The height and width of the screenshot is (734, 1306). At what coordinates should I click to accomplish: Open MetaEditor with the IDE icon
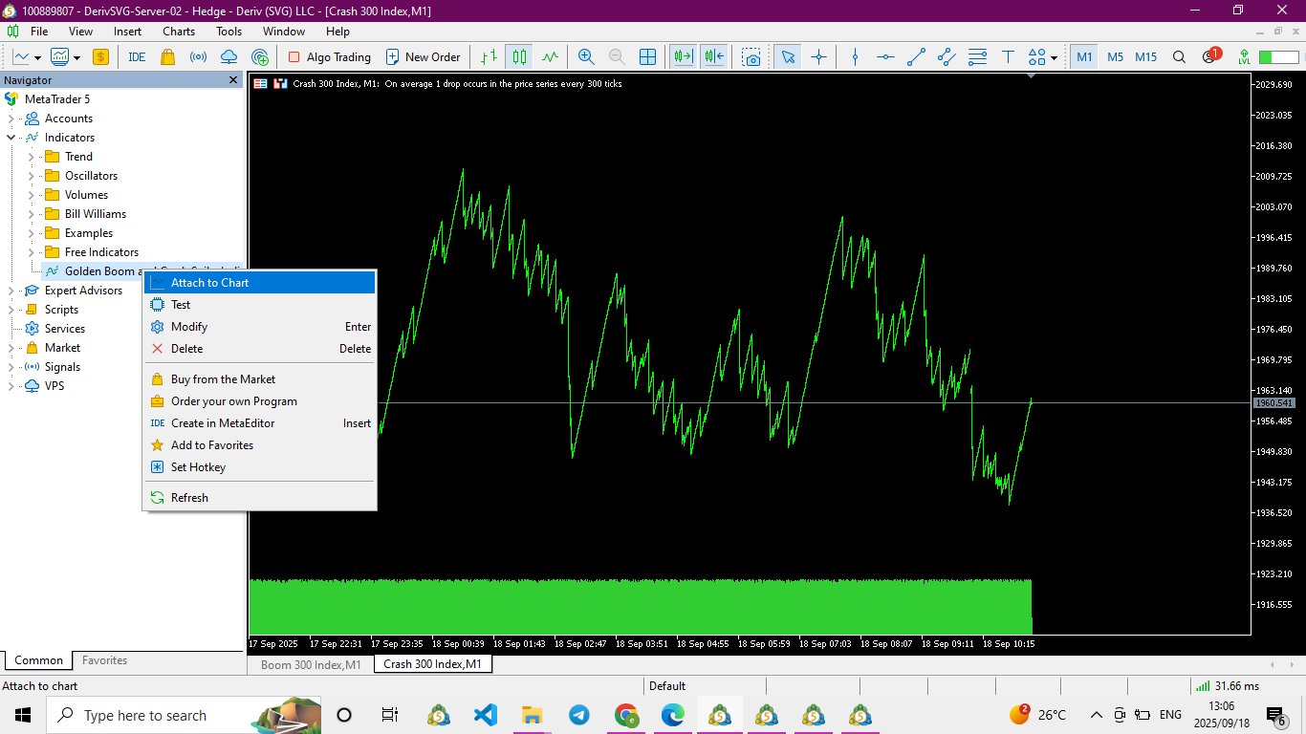[x=137, y=57]
